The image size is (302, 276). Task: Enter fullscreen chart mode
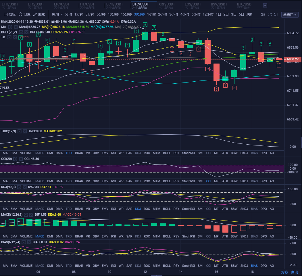(270, 14)
